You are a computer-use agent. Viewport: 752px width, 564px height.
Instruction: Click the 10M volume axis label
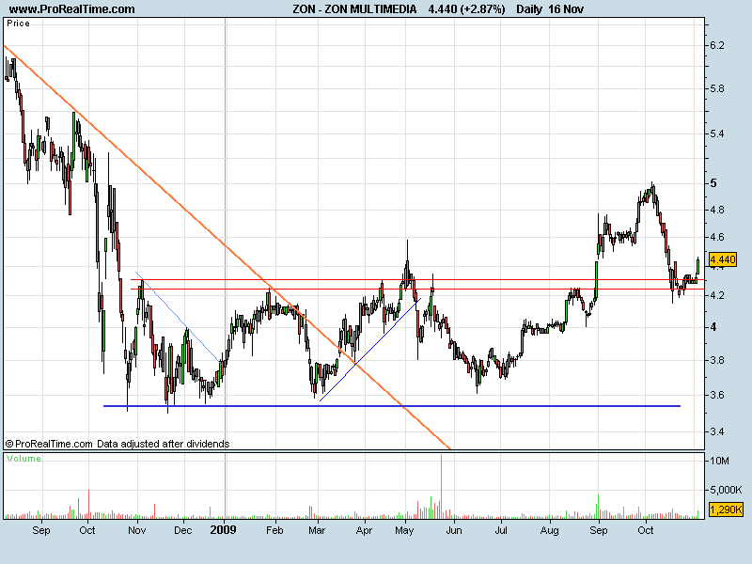point(719,461)
